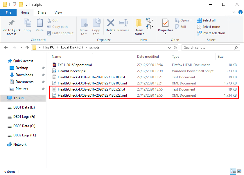Open DB01 Logs (F:) drive
Screen dimensions: 244x175
pos(21,117)
